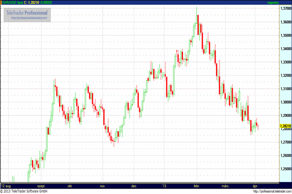The width and height of the screenshot is (292, 194).
Task: Select the '13 year marker on time axis
Action: point(164,185)
